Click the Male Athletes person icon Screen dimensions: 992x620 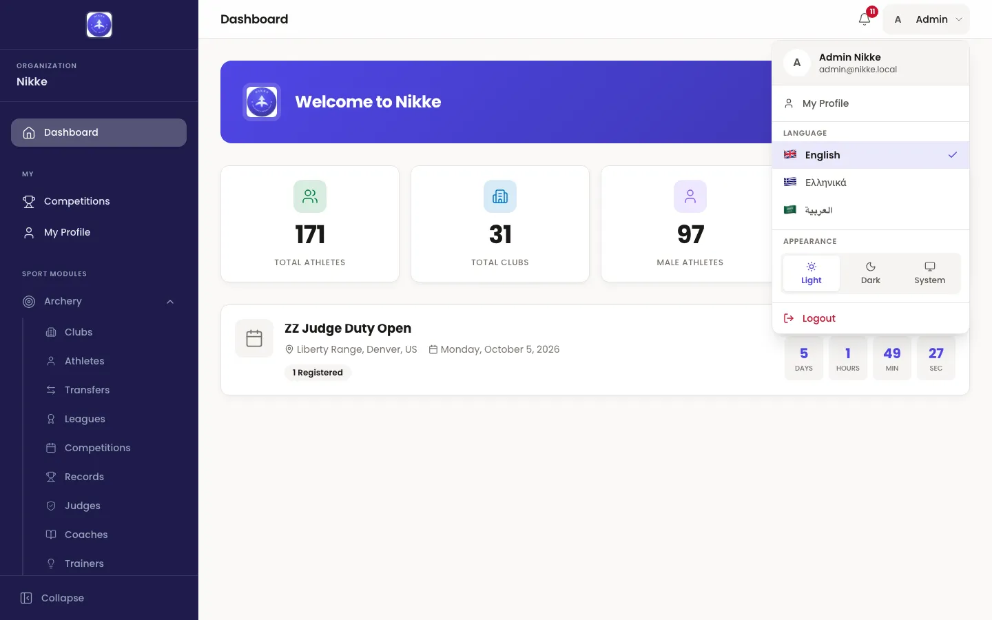(x=690, y=196)
